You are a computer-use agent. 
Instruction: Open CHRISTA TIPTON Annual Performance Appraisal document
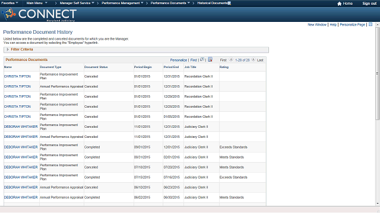(x=17, y=86)
